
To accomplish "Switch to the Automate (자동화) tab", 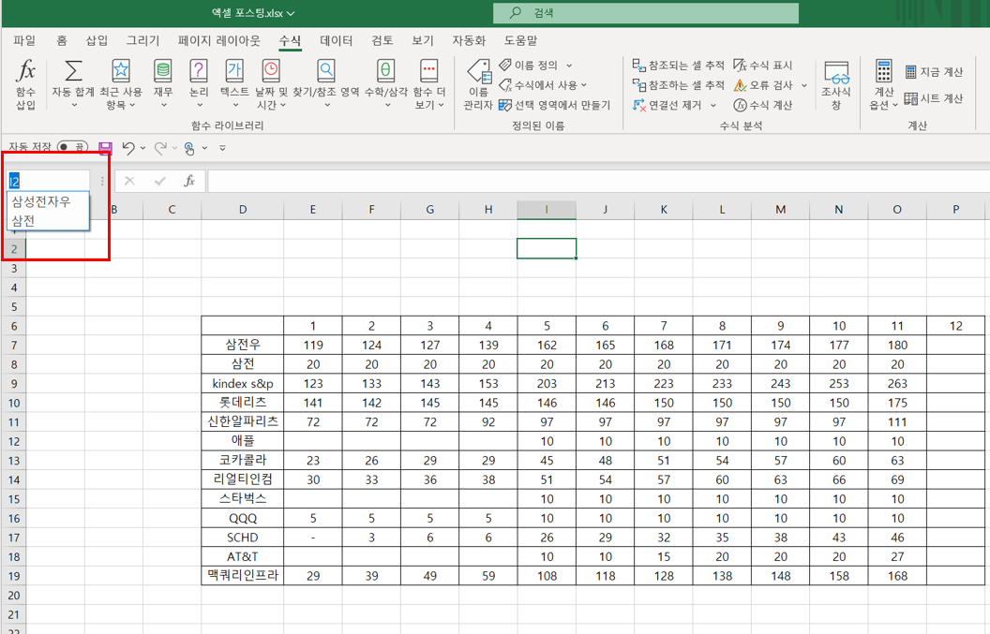I will pos(469,40).
